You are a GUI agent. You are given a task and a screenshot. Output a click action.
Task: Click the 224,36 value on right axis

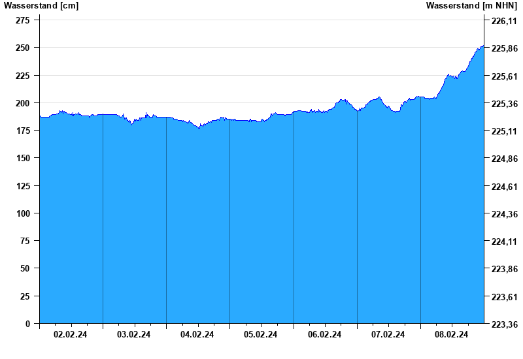pos(505,214)
